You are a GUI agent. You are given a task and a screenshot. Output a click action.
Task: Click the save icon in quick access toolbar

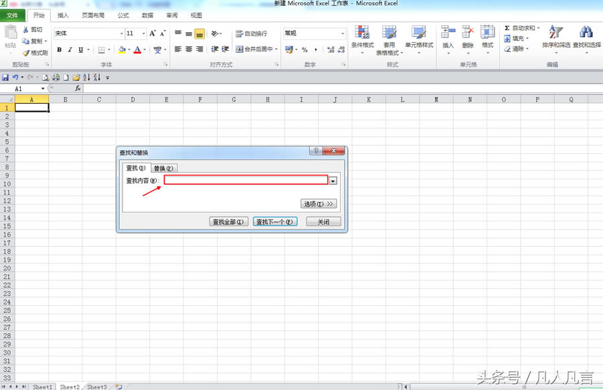point(5,78)
